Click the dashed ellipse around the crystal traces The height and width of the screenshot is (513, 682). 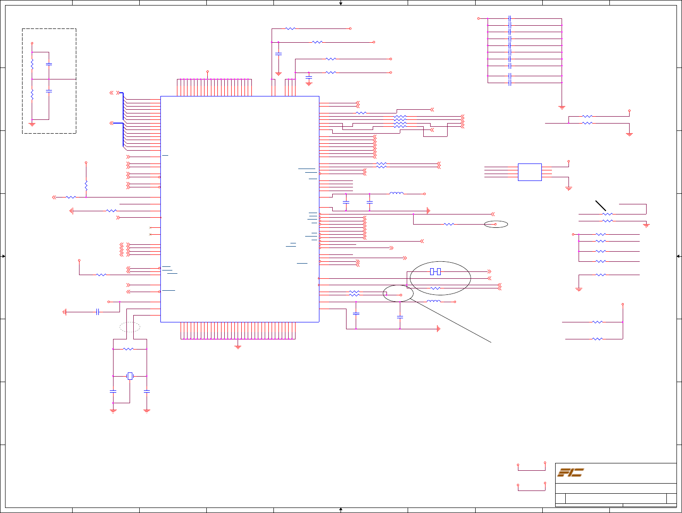point(130,327)
